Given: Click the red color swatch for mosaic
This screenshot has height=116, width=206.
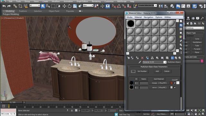Looking at the screenshot, I should (x=172, y=83).
